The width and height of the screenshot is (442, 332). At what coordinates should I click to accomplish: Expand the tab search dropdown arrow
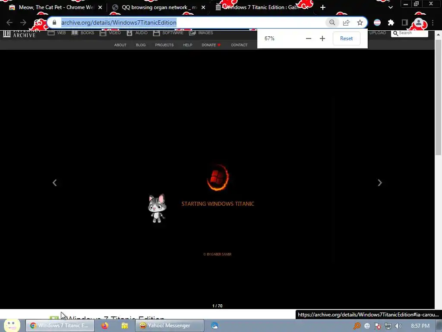tap(390, 7)
